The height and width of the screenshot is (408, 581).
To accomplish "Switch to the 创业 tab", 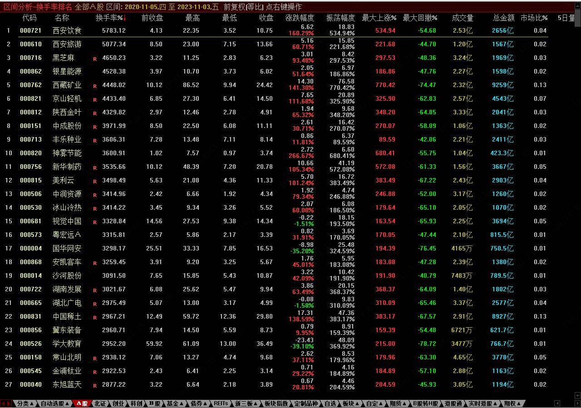I will (x=118, y=403).
